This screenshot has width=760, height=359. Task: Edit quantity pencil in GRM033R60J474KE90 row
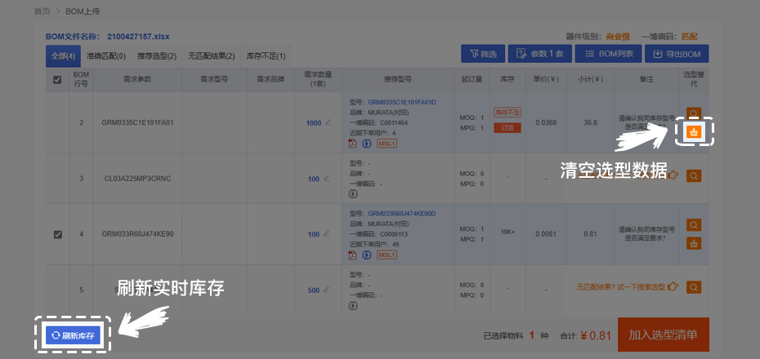(x=326, y=233)
